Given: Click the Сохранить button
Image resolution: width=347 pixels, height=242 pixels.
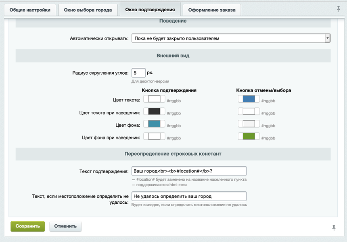Looking at the screenshot, I should click(27, 226).
